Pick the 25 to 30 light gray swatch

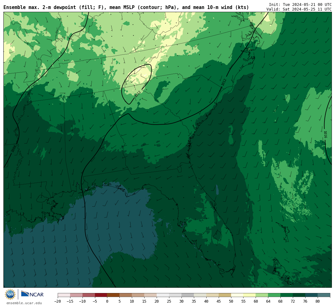point(175,295)
